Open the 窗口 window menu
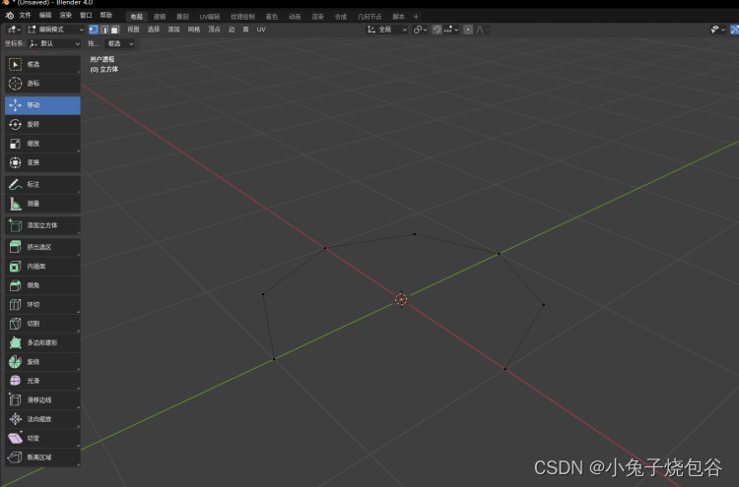Image resolution: width=739 pixels, height=487 pixels. [x=86, y=16]
